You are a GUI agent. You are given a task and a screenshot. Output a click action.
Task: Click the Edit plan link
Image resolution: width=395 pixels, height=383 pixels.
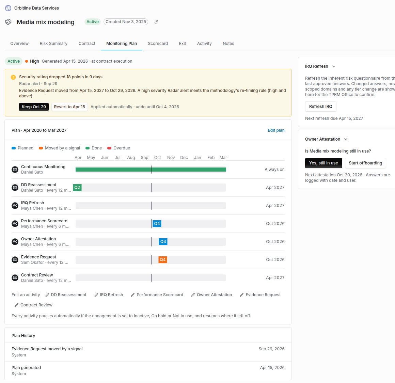(x=276, y=130)
